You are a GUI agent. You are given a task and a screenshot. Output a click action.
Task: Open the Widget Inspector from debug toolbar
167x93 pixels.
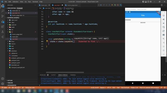pyautogui.click(x=121, y=5)
